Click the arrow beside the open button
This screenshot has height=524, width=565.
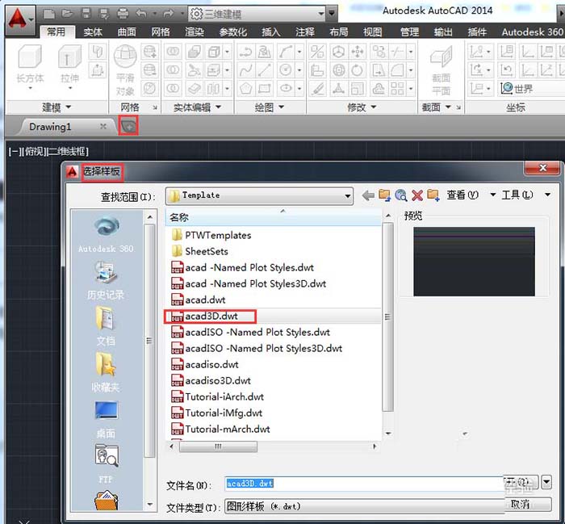(547, 482)
